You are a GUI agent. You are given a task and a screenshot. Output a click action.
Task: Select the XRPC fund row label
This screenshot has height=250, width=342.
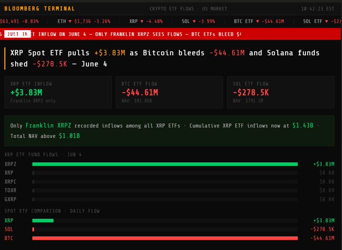(x=10, y=182)
